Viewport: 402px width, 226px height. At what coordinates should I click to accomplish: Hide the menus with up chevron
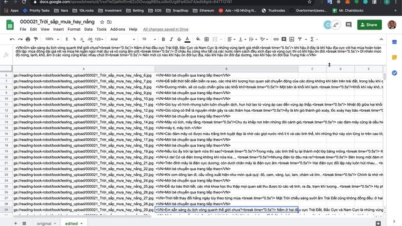[381, 39]
